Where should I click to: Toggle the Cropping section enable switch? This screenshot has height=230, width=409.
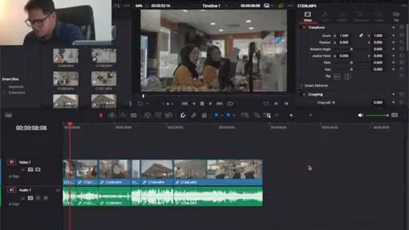(304, 95)
